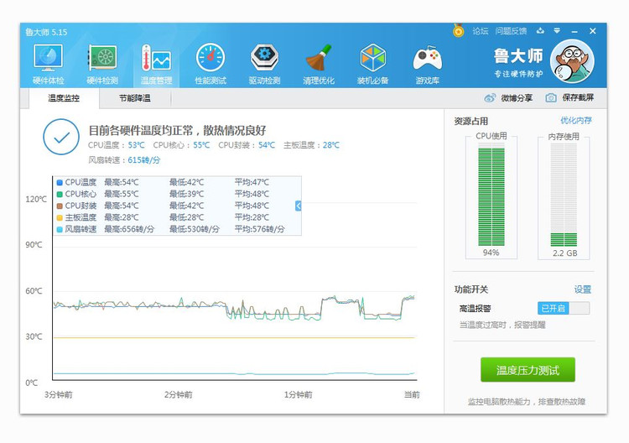Click the gold medal icon in title bar
Viewport: 629px width, 443px height.
[459, 31]
